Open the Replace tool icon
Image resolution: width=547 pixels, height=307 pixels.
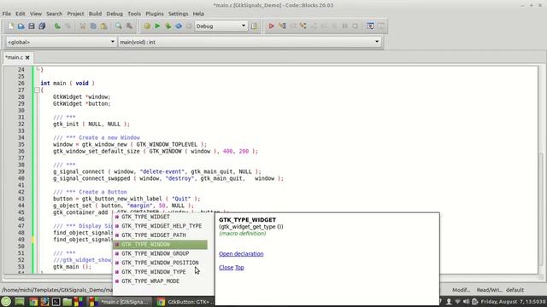click(129, 26)
